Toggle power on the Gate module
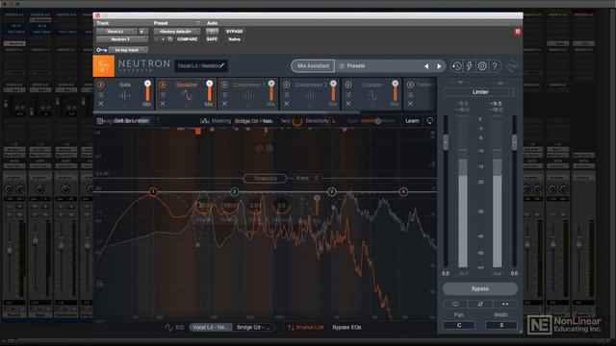Image resolution: width=616 pixels, height=346 pixels. click(101, 85)
